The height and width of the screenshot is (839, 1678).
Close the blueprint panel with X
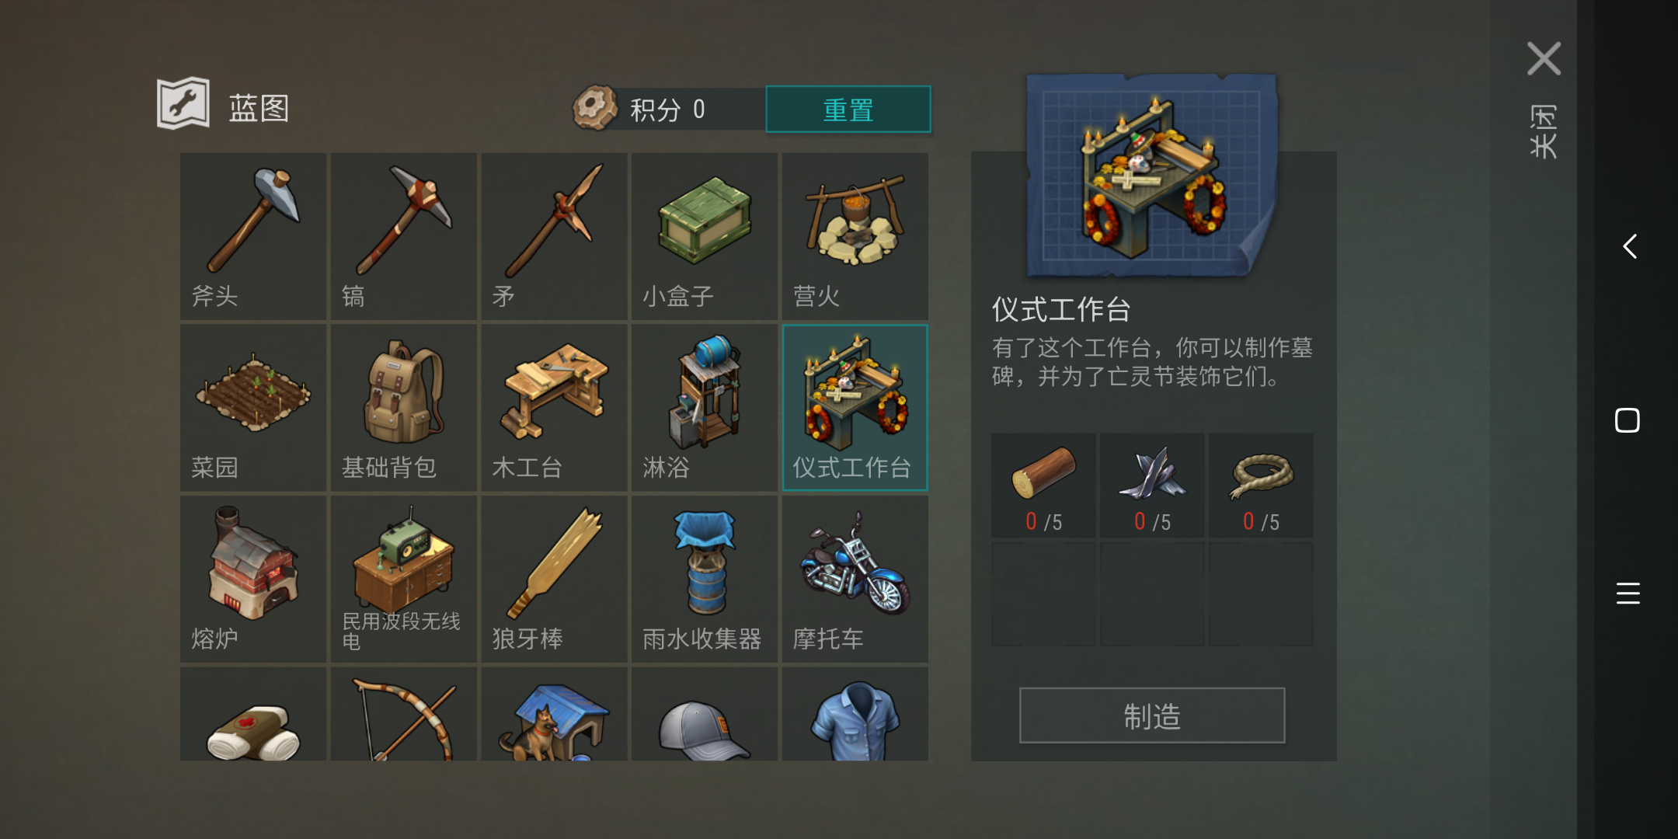[1544, 59]
